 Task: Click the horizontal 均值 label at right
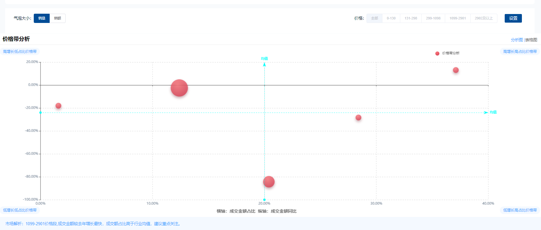(x=493, y=112)
